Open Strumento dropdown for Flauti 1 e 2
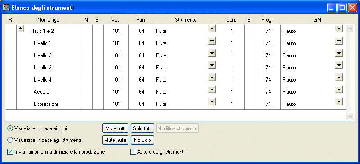Image resolution: width=360 pixels, height=164 pixels. click(212, 29)
